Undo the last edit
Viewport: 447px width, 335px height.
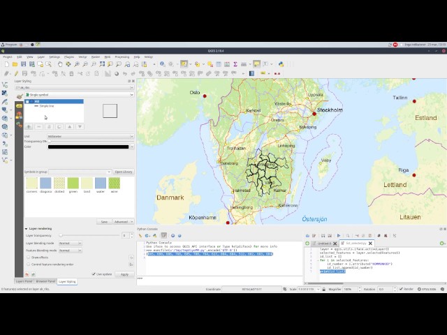coord(124,73)
